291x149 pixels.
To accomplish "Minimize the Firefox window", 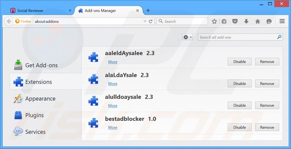I will pos(262,4).
